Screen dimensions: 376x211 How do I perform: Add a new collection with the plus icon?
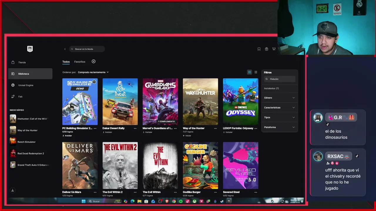tap(93, 62)
